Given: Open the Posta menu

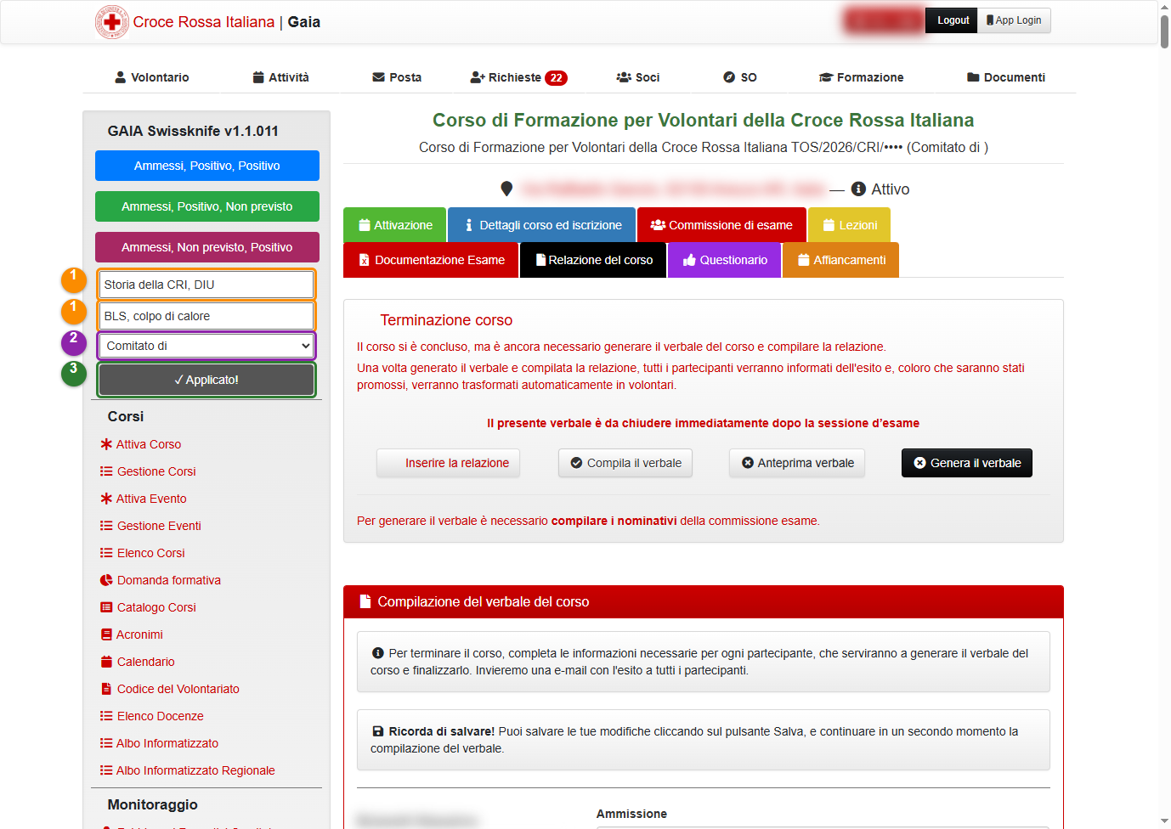Looking at the screenshot, I should pyautogui.click(x=397, y=77).
